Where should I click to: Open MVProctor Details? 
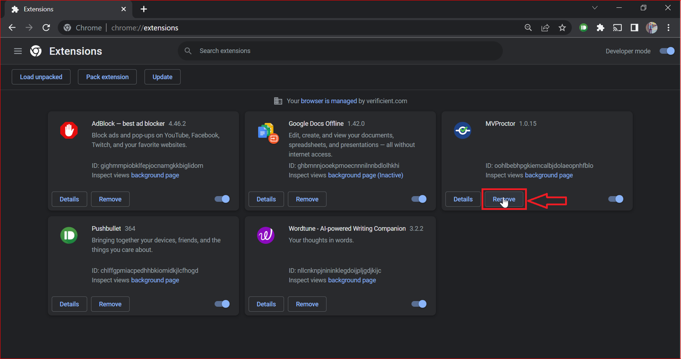click(463, 199)
